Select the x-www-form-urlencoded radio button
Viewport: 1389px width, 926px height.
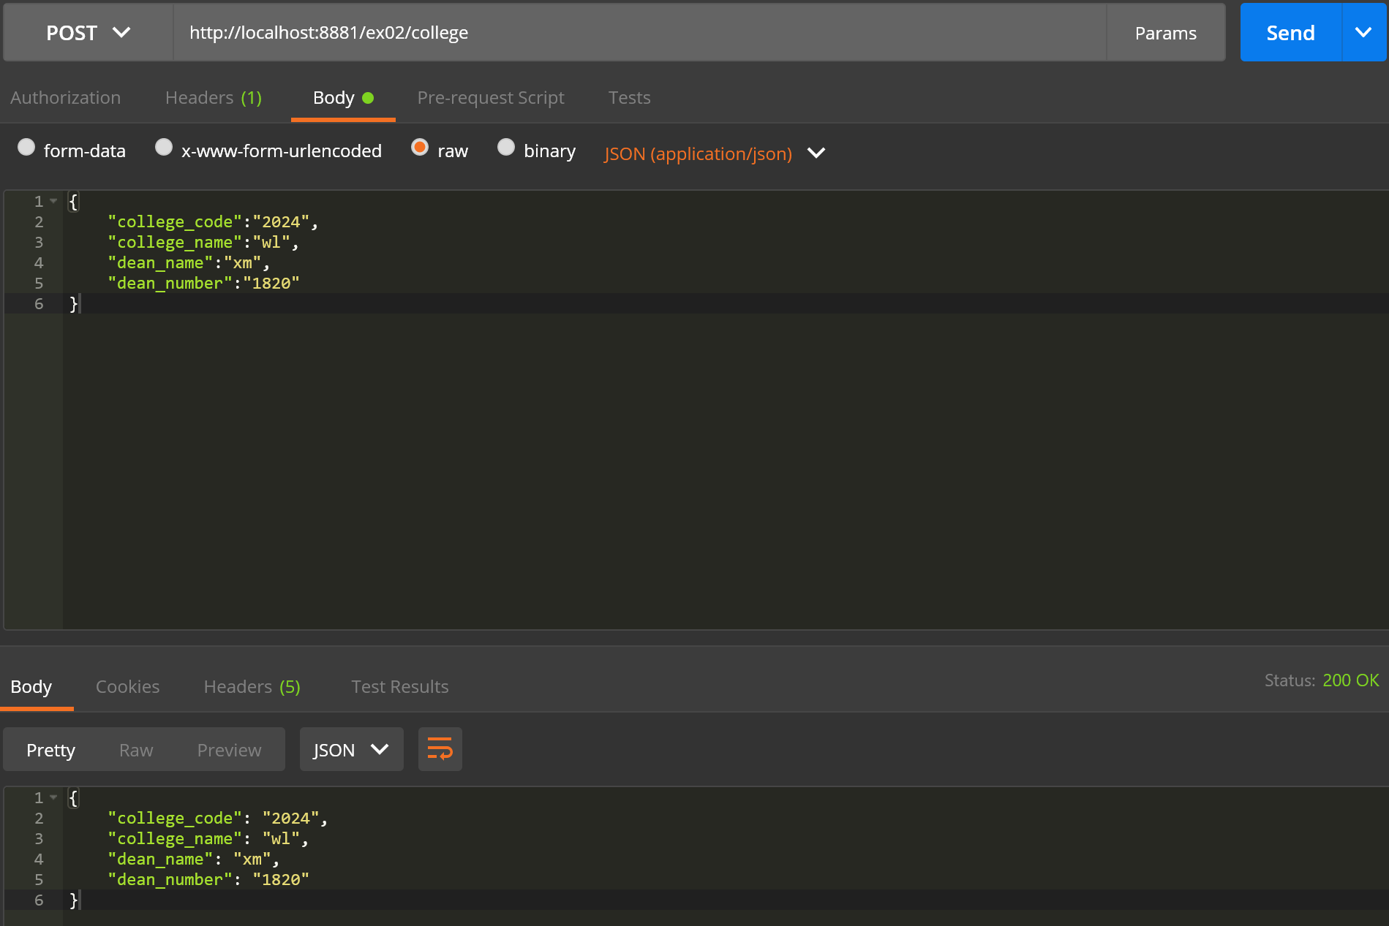164,147
